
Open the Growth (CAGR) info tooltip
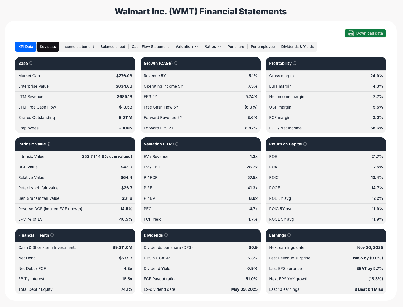pos(176,63)
